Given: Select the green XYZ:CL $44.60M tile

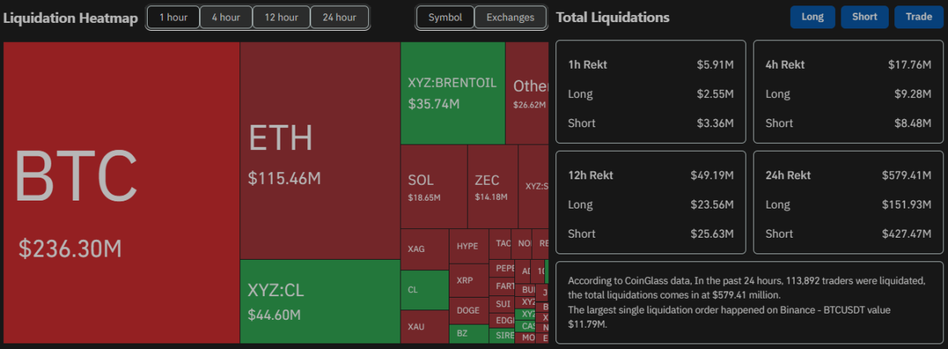Looking at the screenshot, I should point(320,301).
